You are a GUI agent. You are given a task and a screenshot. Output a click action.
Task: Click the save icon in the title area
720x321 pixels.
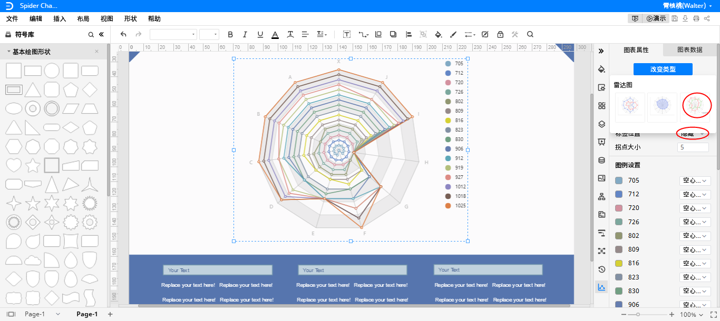click(675, 18)
